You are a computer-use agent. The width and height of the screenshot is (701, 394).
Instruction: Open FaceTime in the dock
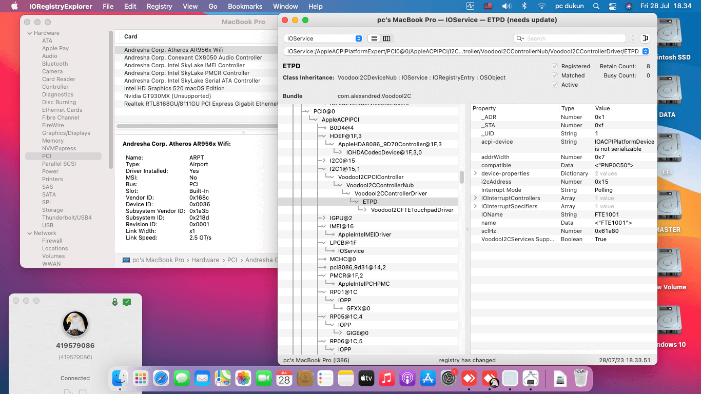point(264,379)
